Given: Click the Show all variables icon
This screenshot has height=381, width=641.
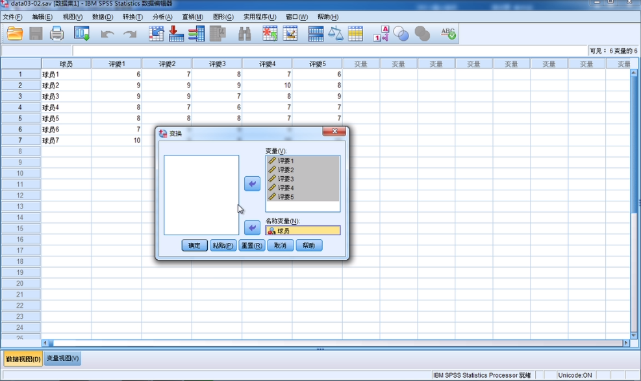Looking at the screenshot, I should coord(422,34).
